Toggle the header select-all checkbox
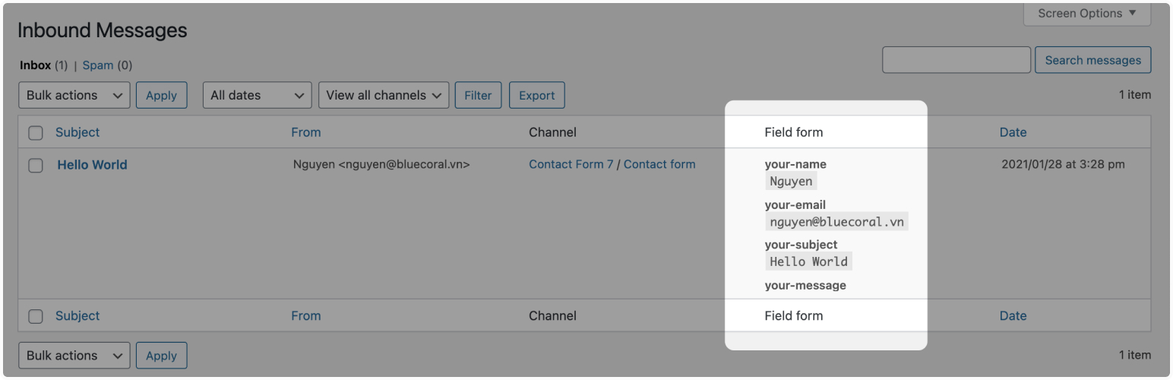The height and width of the screenshot is (380, 1173). (x=36, y=133)
